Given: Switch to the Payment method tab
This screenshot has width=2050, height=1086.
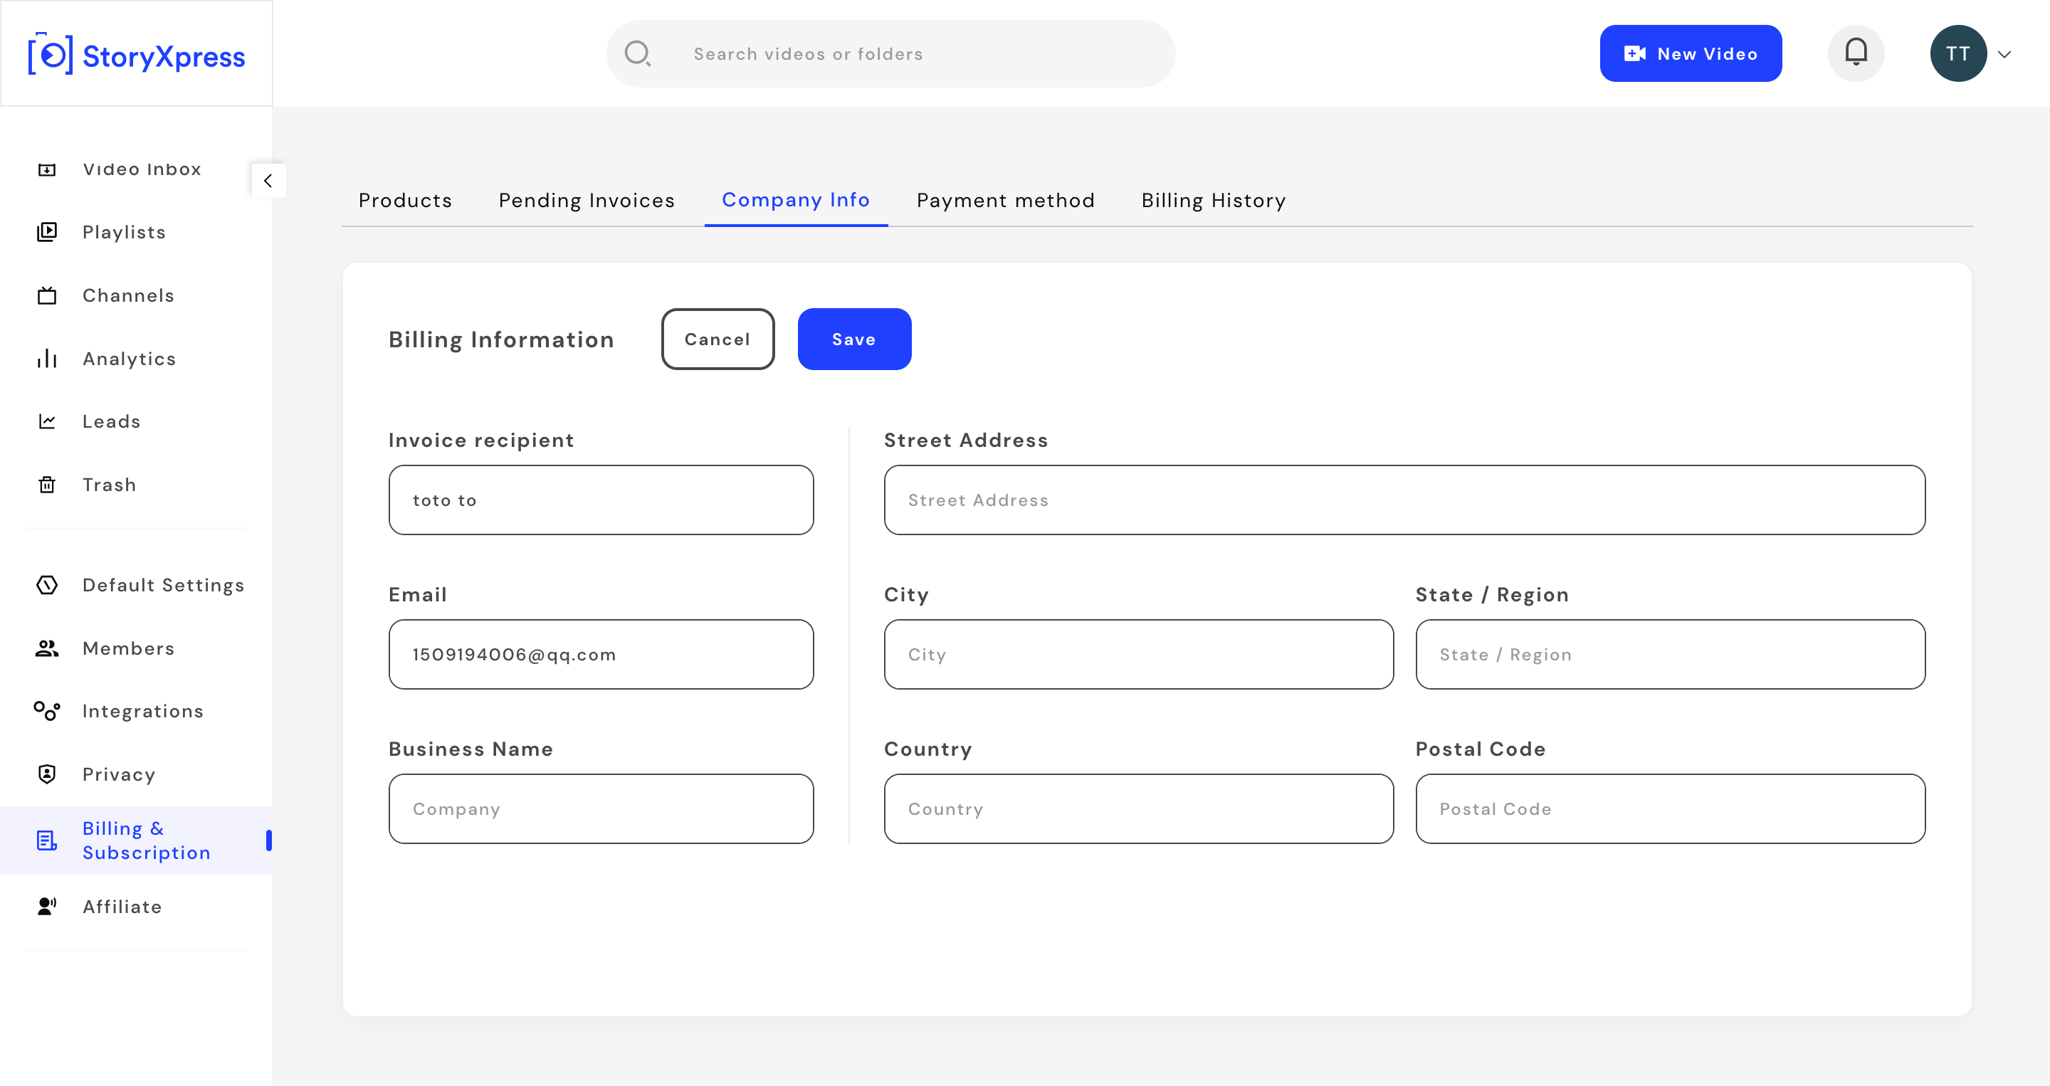Looking at the screenshot, I should pyautogui.click(x=1006, y=201).
